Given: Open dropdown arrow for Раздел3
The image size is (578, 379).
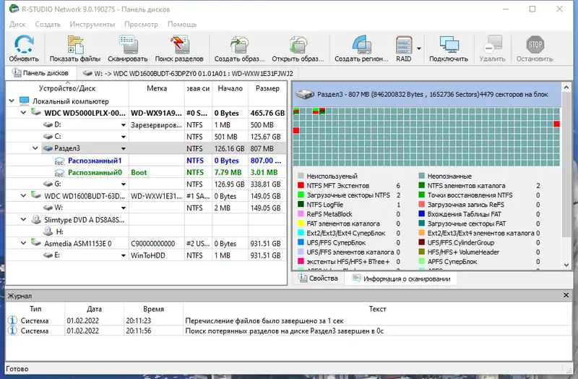Looking at the screenshot, I should [x=124, y=149].
